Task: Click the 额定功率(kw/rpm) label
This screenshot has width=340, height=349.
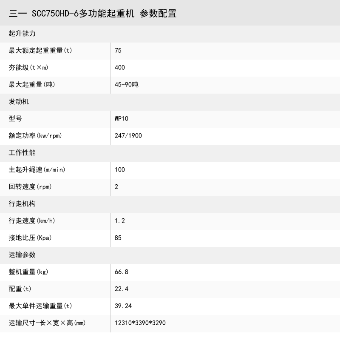Action: [x=35, y=136]
